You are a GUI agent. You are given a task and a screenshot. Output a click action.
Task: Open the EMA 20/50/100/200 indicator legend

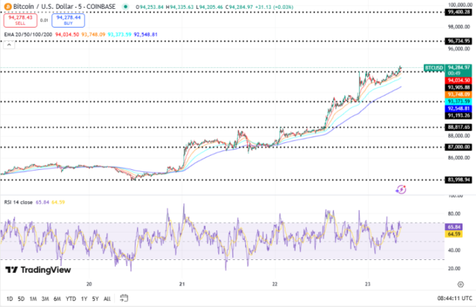coord(25,33)
